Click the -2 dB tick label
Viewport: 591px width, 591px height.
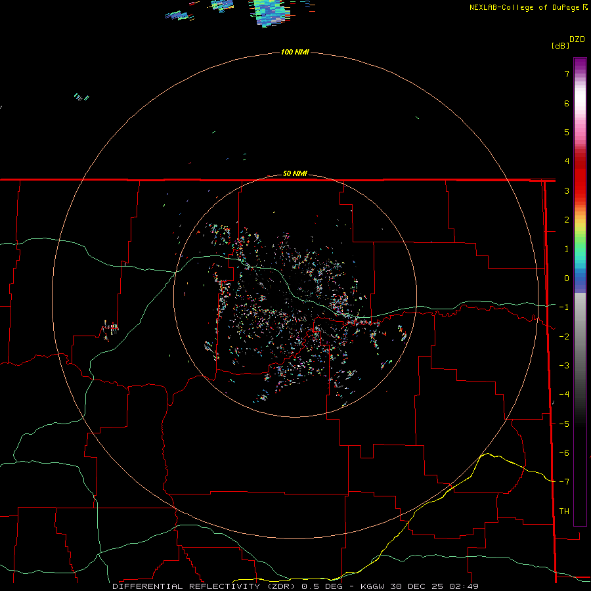pos(564,337)
